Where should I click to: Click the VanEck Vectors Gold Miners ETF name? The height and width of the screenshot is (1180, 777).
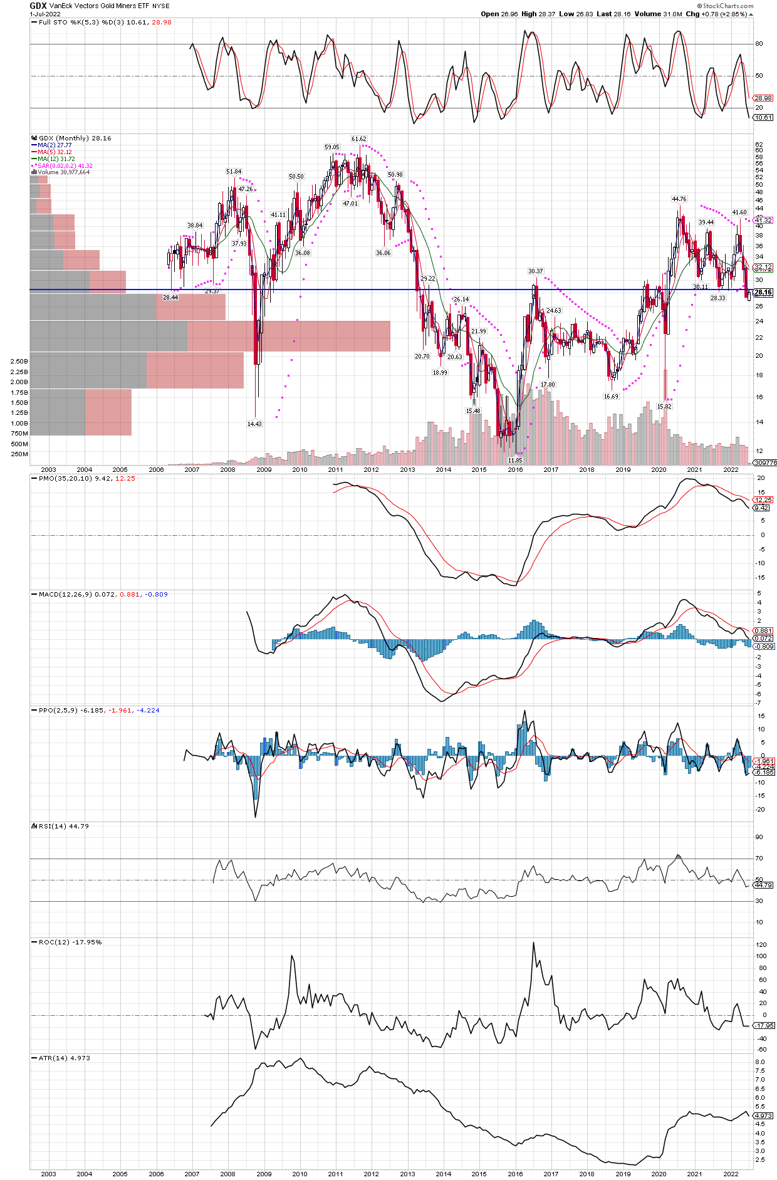[100, 6]
